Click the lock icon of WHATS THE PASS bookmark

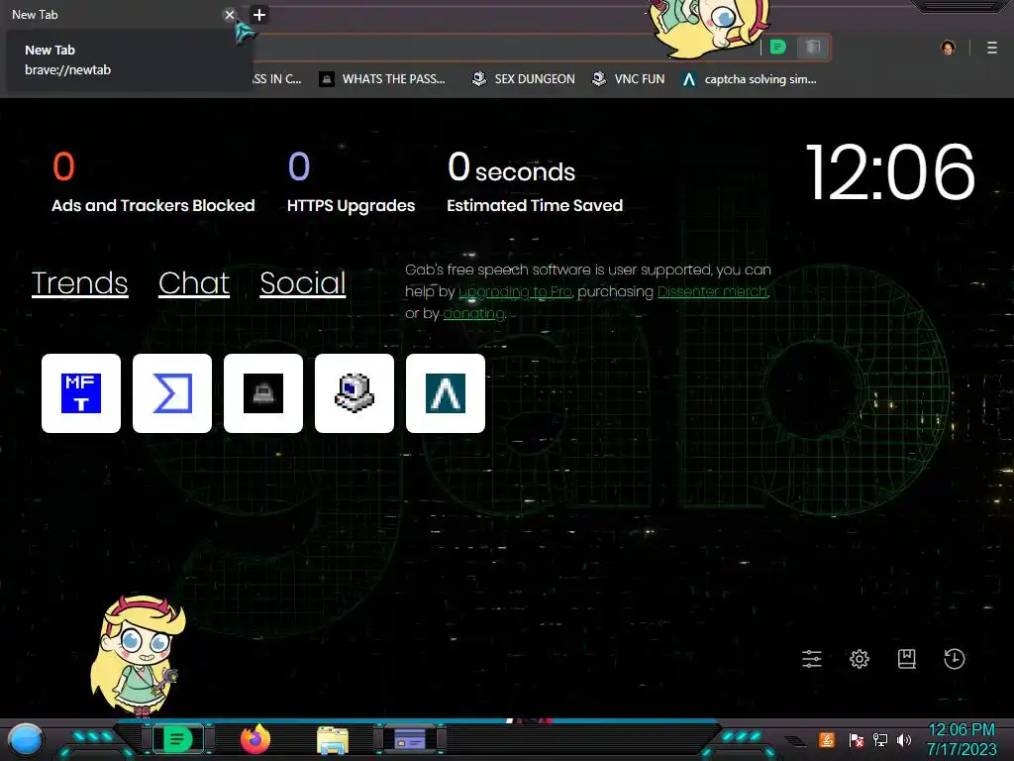click(x=327, y=79)
